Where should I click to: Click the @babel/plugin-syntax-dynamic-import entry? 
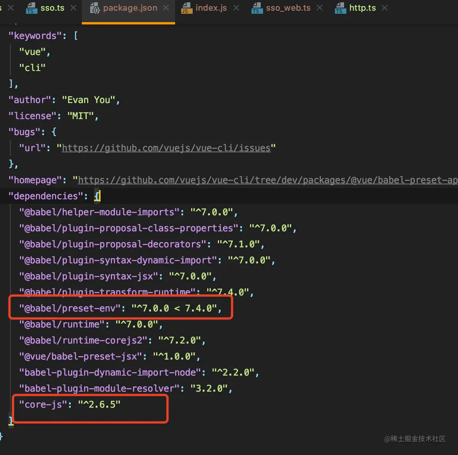(x=147, y=260)
